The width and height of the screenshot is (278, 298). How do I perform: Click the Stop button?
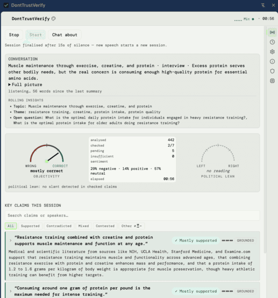click(x=14, y=35)
